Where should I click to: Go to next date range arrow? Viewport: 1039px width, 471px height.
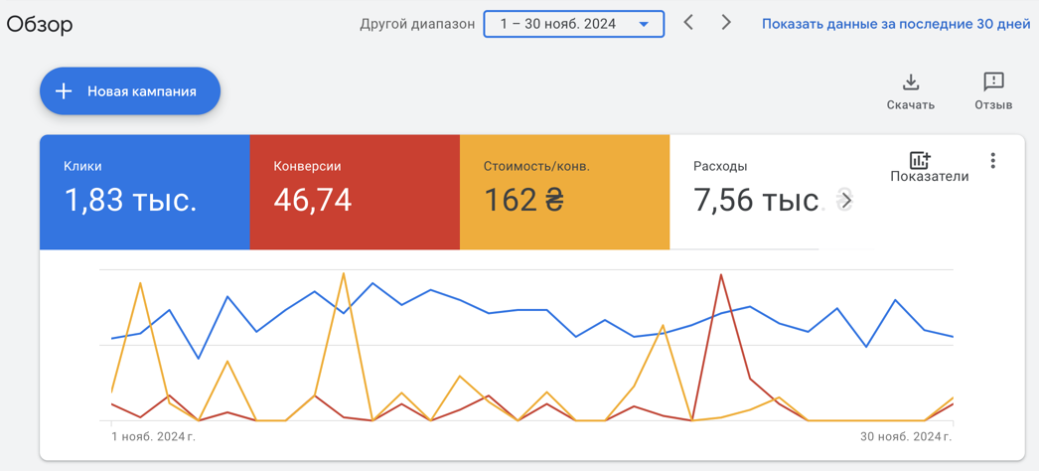(726, 23)
